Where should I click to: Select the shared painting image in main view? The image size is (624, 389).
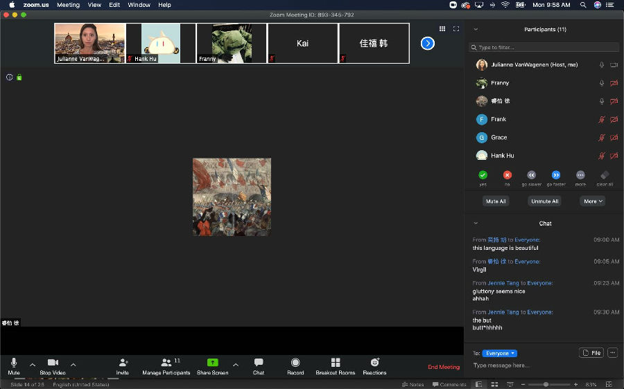tap(232, 197)
